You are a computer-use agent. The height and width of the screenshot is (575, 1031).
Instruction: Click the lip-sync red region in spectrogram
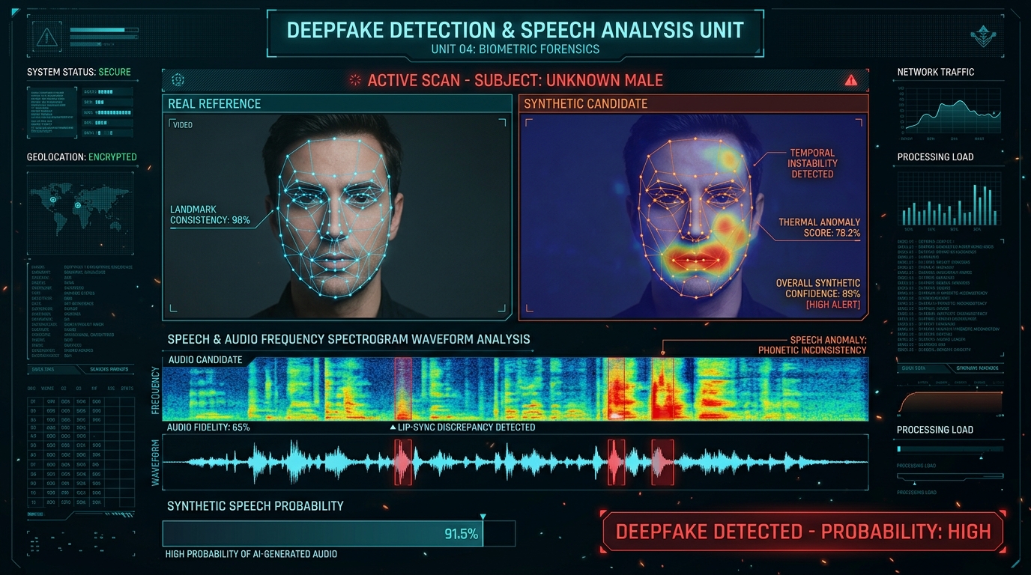[x=403, y=389]
